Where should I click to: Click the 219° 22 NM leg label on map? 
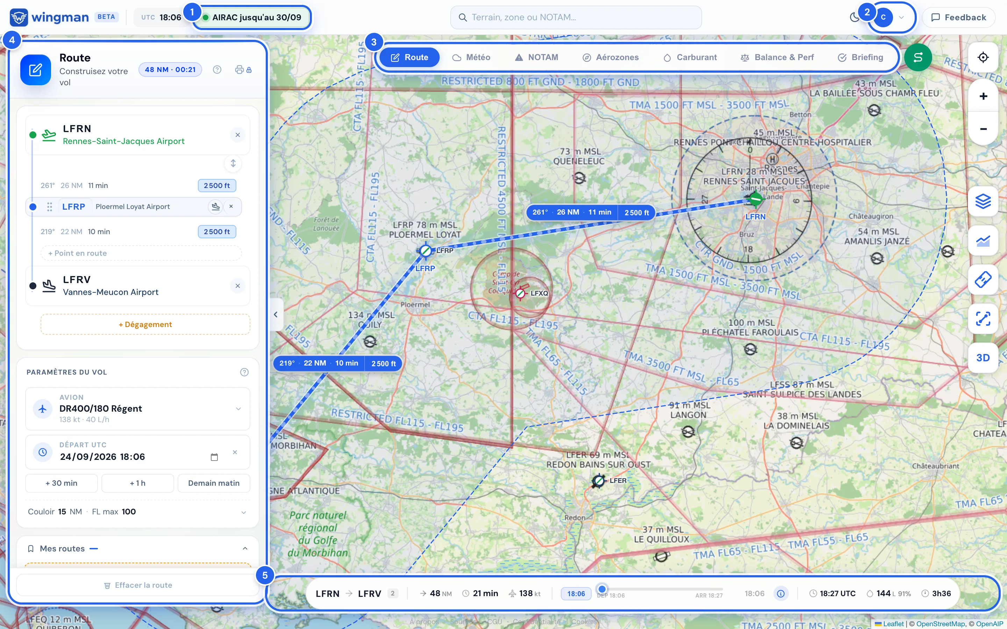tap(337, 363)
